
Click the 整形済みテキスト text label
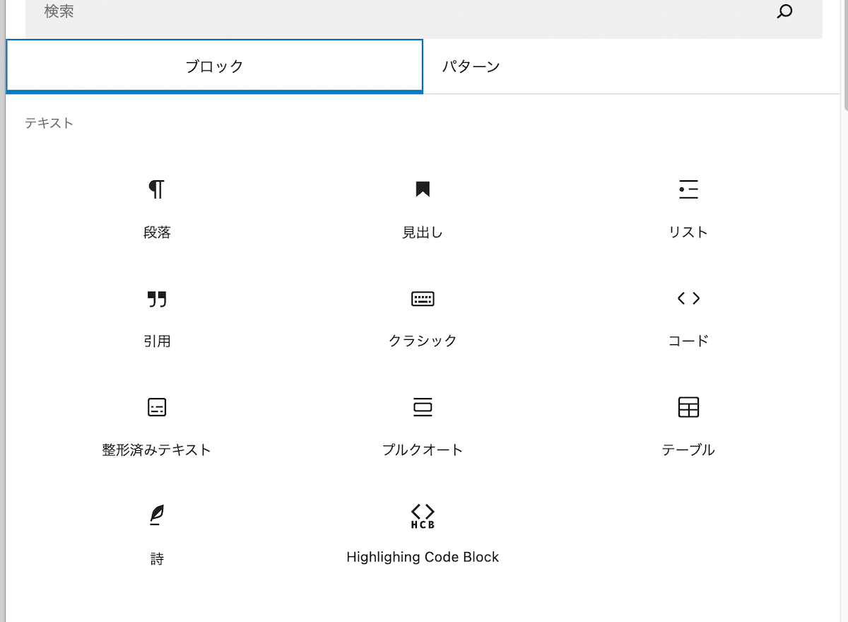[156, 450]
